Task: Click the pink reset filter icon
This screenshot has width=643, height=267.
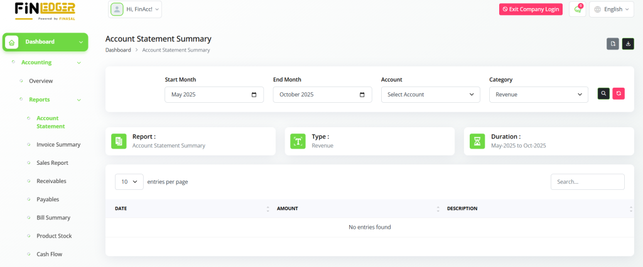Action: pyautogui.click(x=619, y=93)
